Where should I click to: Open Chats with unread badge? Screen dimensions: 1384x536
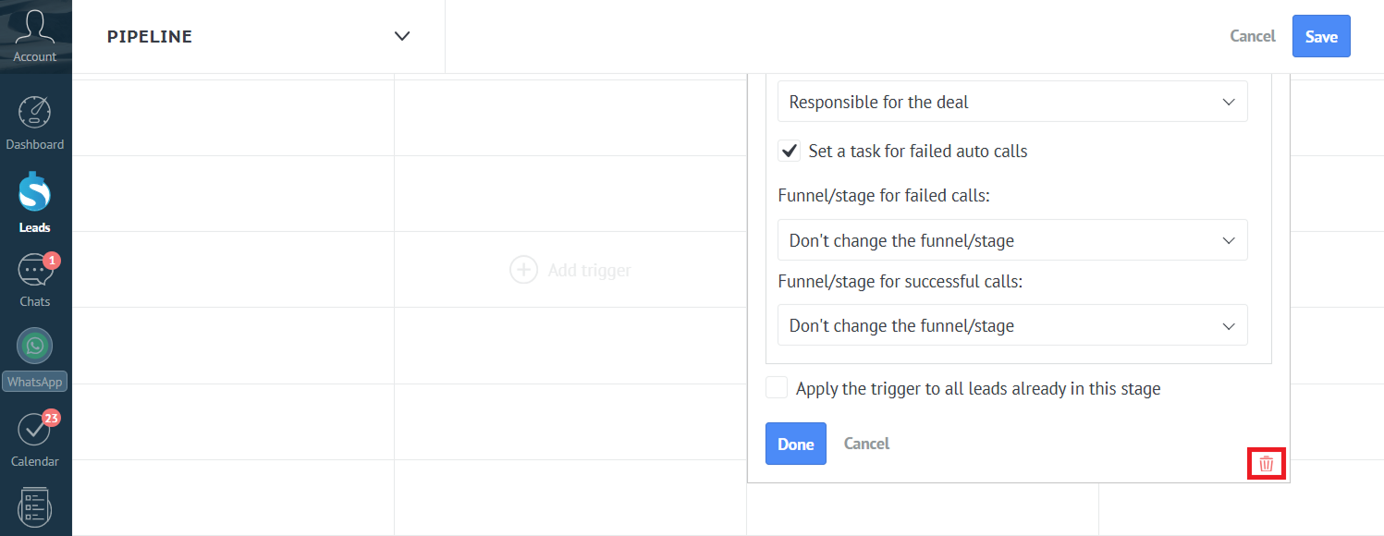tap(35, 271)
